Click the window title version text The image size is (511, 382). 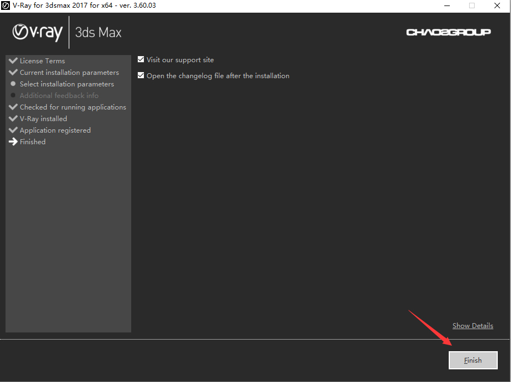tap(84, 6)
